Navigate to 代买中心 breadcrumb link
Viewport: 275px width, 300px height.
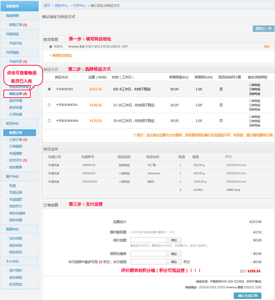click(x=79, y=5)
